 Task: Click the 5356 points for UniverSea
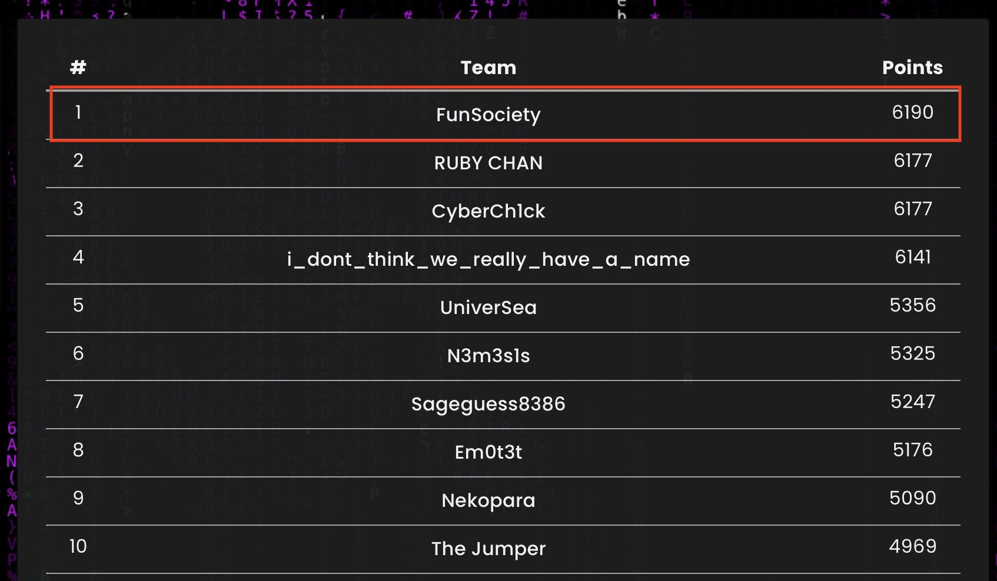point(912,305)
